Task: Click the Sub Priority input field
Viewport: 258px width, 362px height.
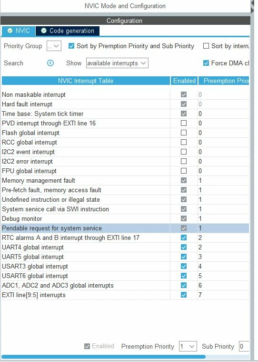Action: pos(244,346)
